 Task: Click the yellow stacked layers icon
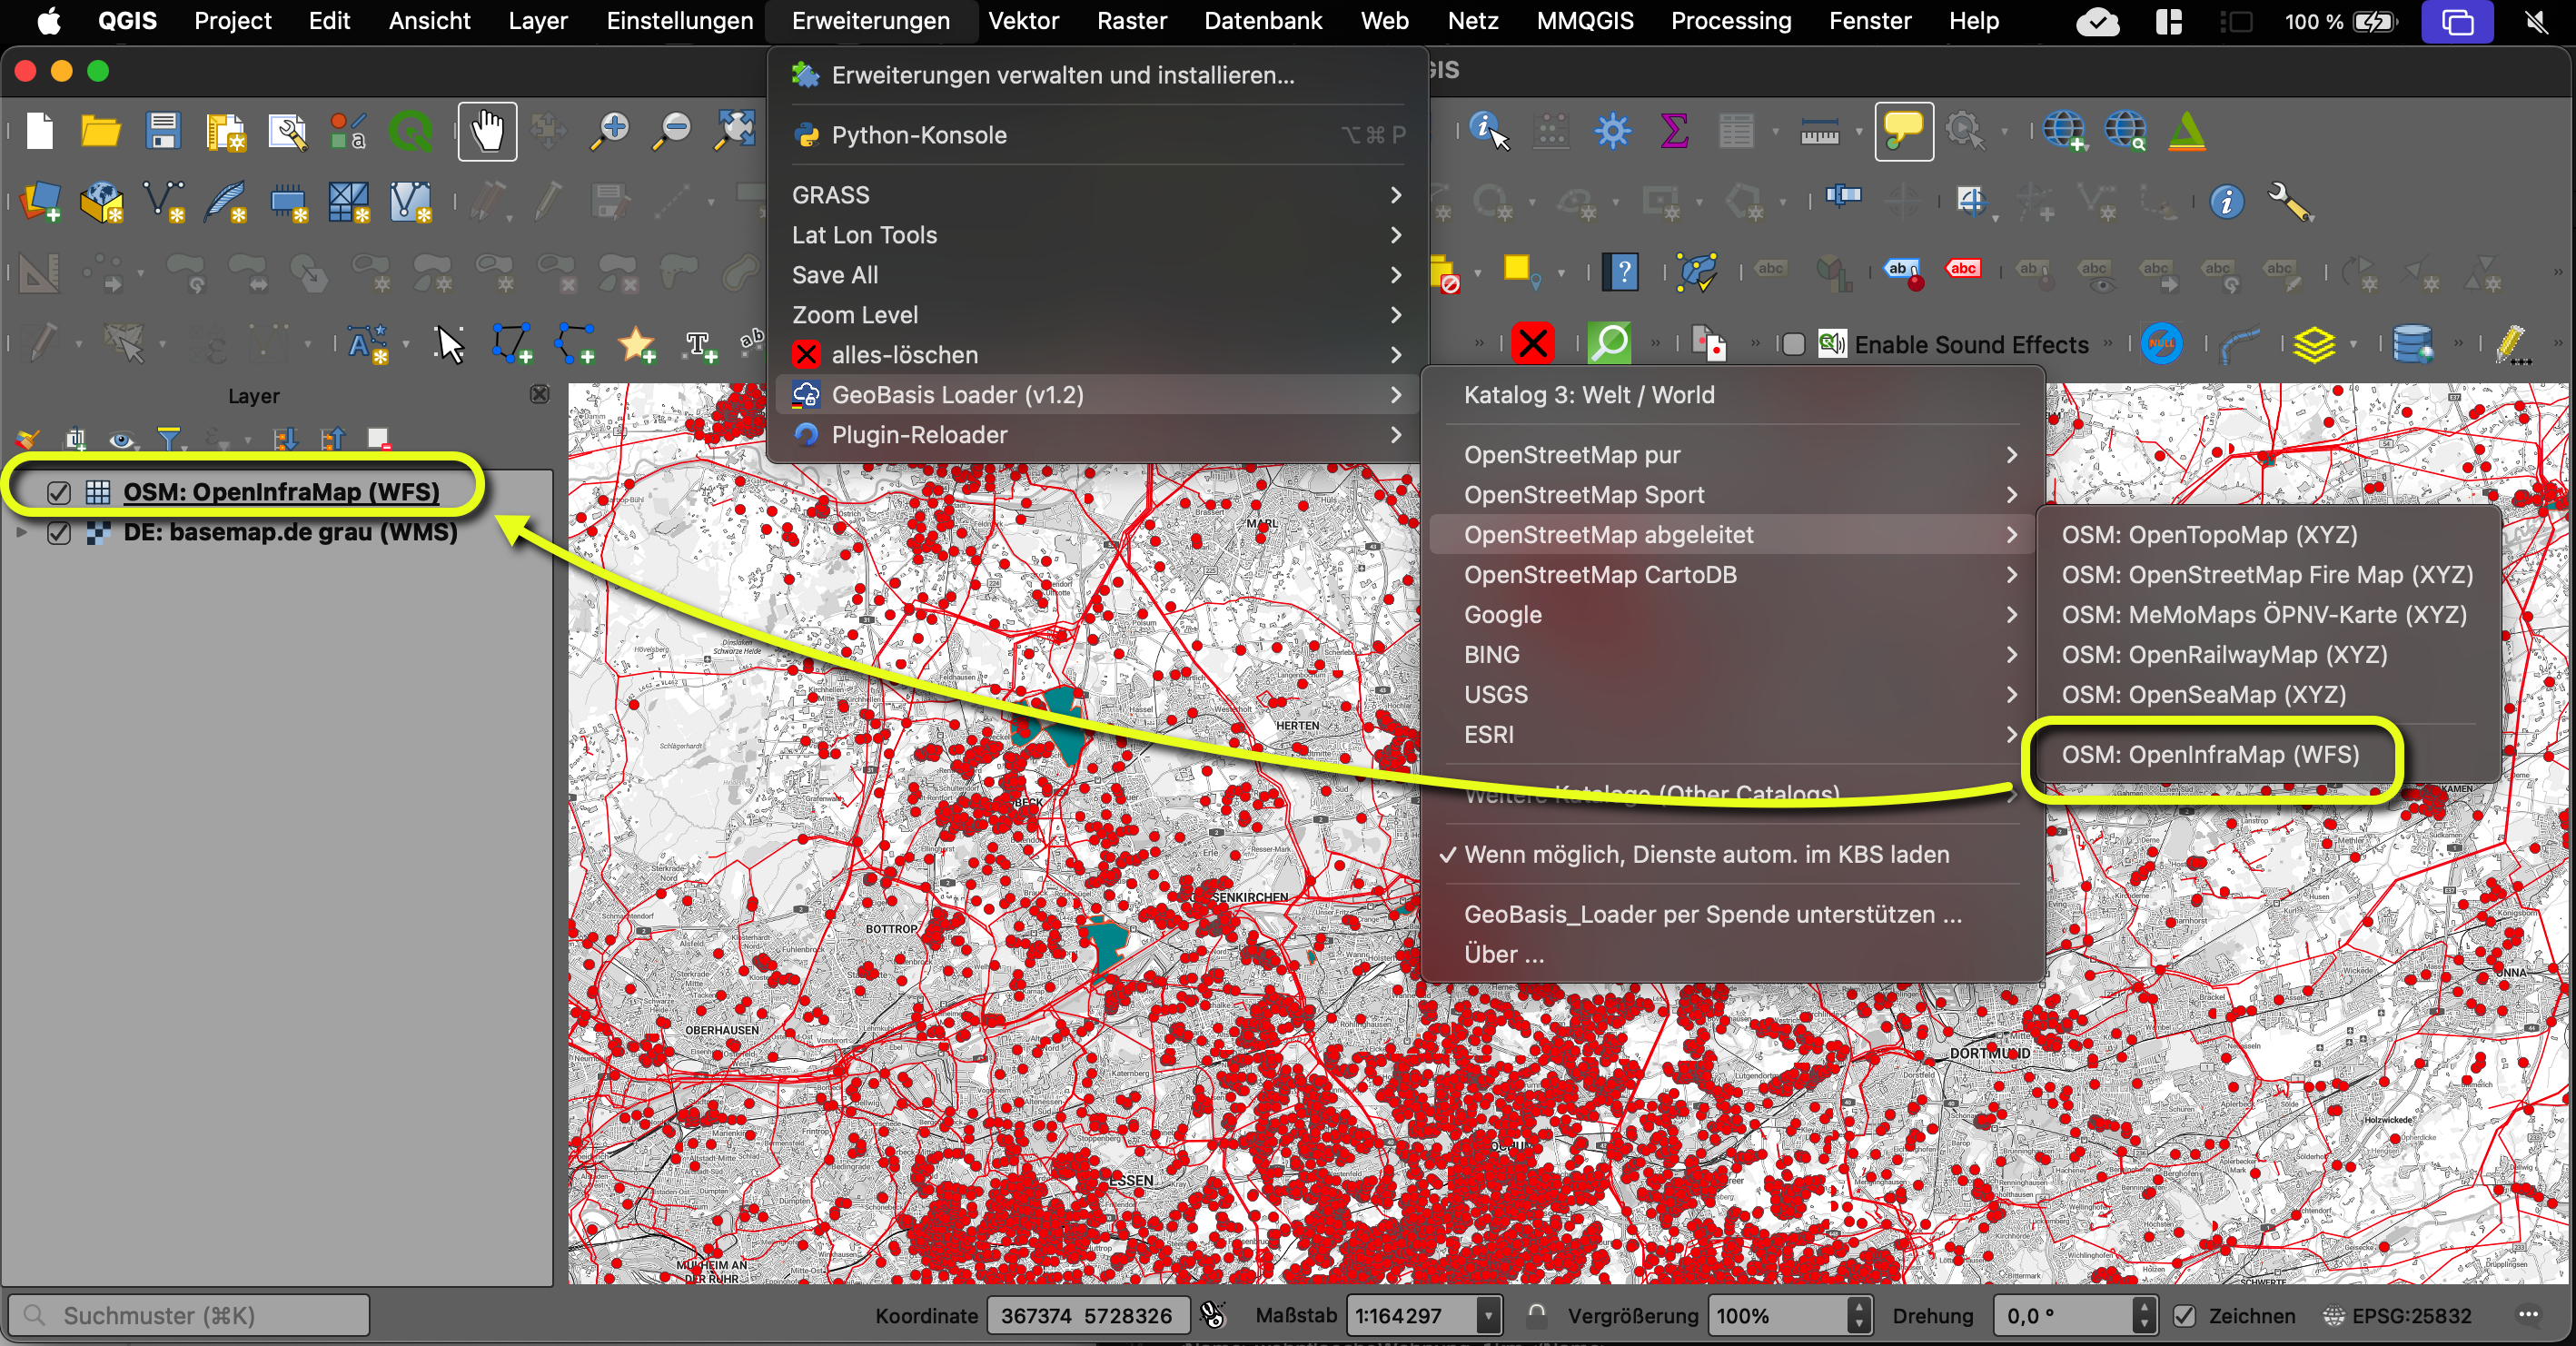point(2314,345)
